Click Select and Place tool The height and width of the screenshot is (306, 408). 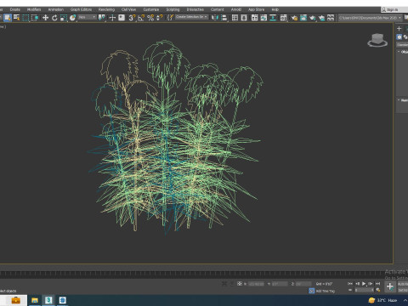point(72,18)
